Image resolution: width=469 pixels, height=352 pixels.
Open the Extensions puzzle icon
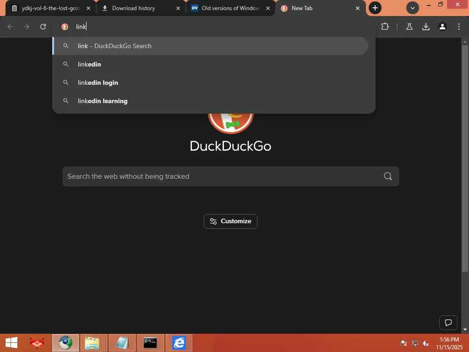[385, 27]
